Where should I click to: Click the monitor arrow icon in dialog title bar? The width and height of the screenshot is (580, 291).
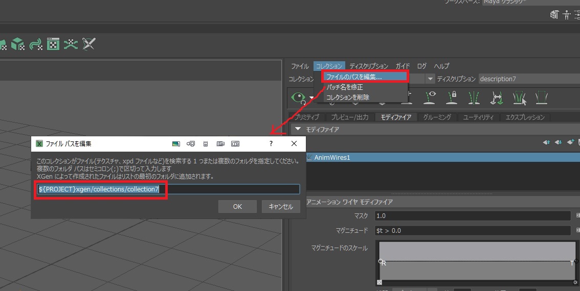click(x=191, y=143)
